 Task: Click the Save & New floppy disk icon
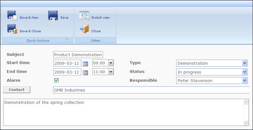pyautogui.click(x=12, y=15)
